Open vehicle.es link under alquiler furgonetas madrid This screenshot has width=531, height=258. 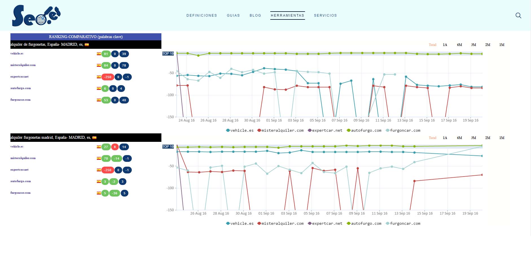(17, 147)
